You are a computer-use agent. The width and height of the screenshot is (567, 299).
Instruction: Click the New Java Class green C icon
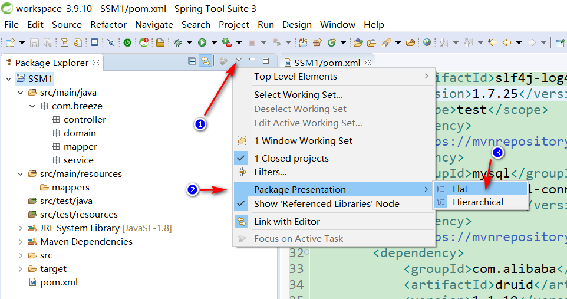[332, 42]
